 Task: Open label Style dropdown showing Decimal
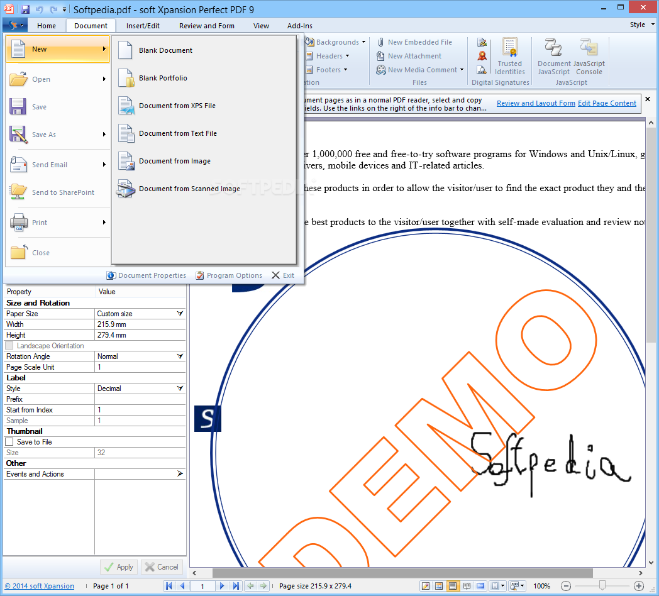pos(180,389)
